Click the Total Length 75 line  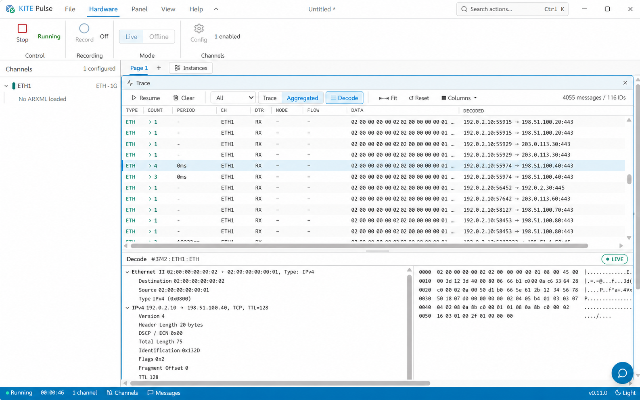point(160,342)
